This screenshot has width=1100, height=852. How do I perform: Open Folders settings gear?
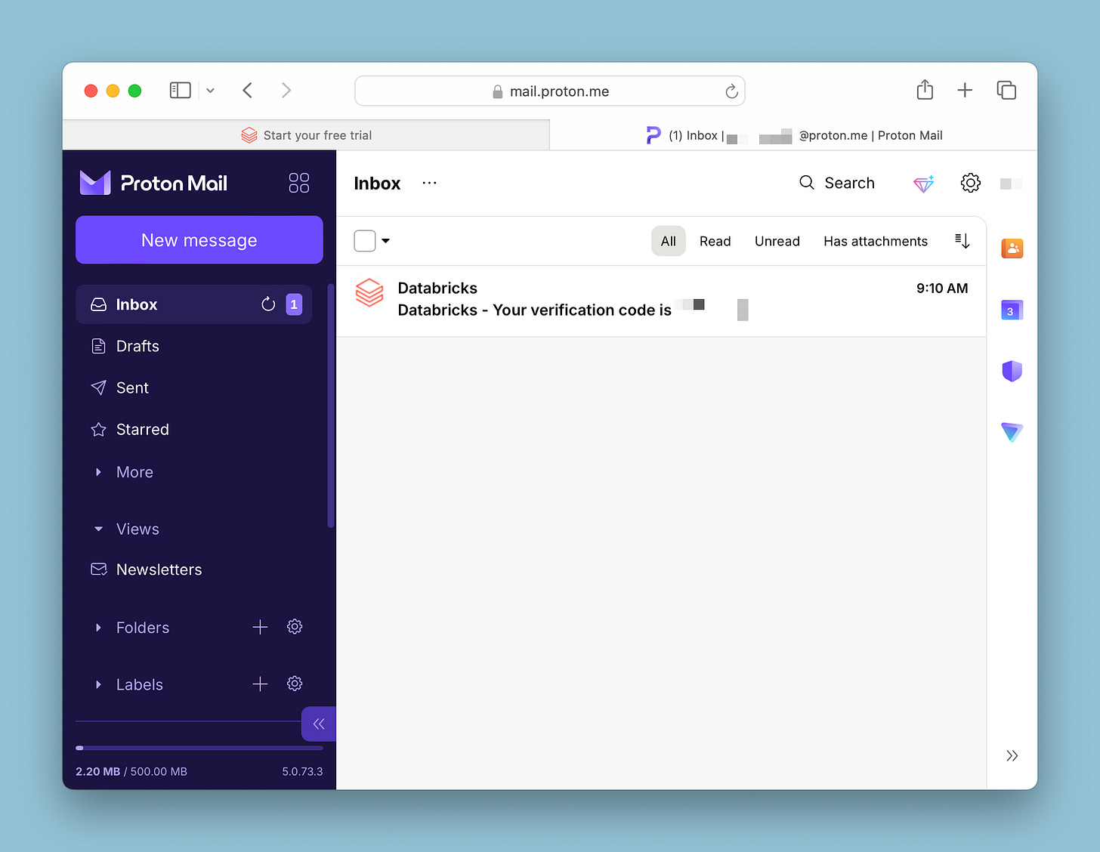point(295,627)
